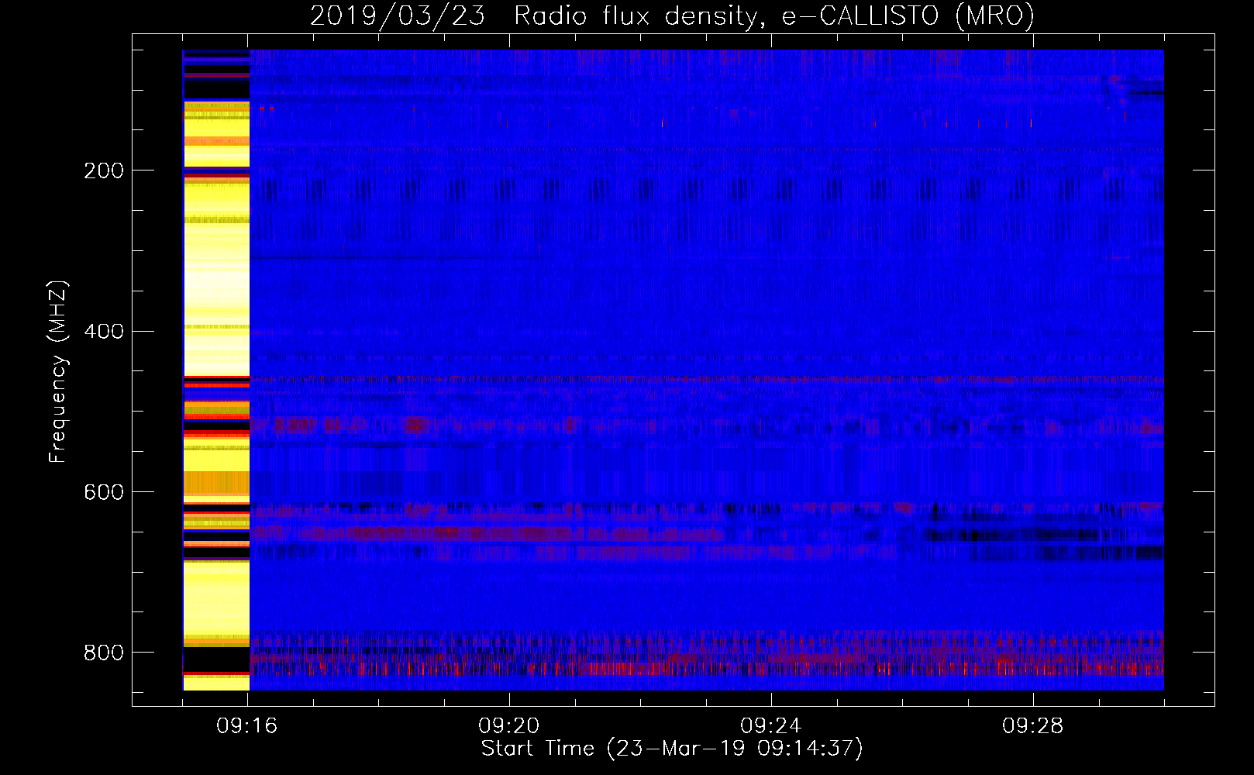Click the 800 frequency tick label
Viewport: 1254px width, 775px height.
(x=104, y=653)
